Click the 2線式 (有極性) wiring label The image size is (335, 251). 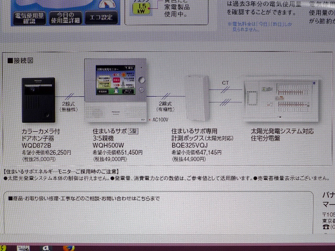point(165,107)
